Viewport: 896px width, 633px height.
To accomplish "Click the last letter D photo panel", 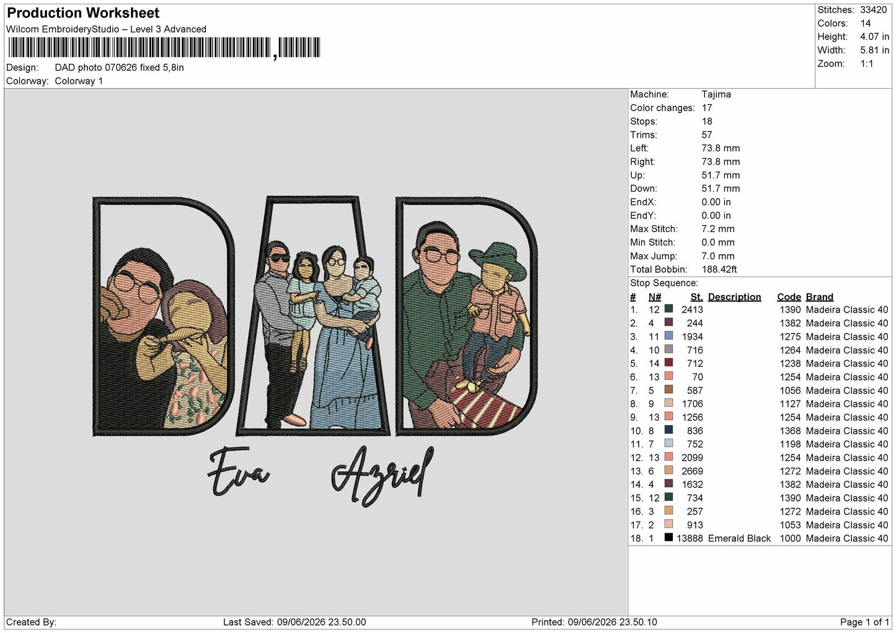I will [x=466, y=316].
